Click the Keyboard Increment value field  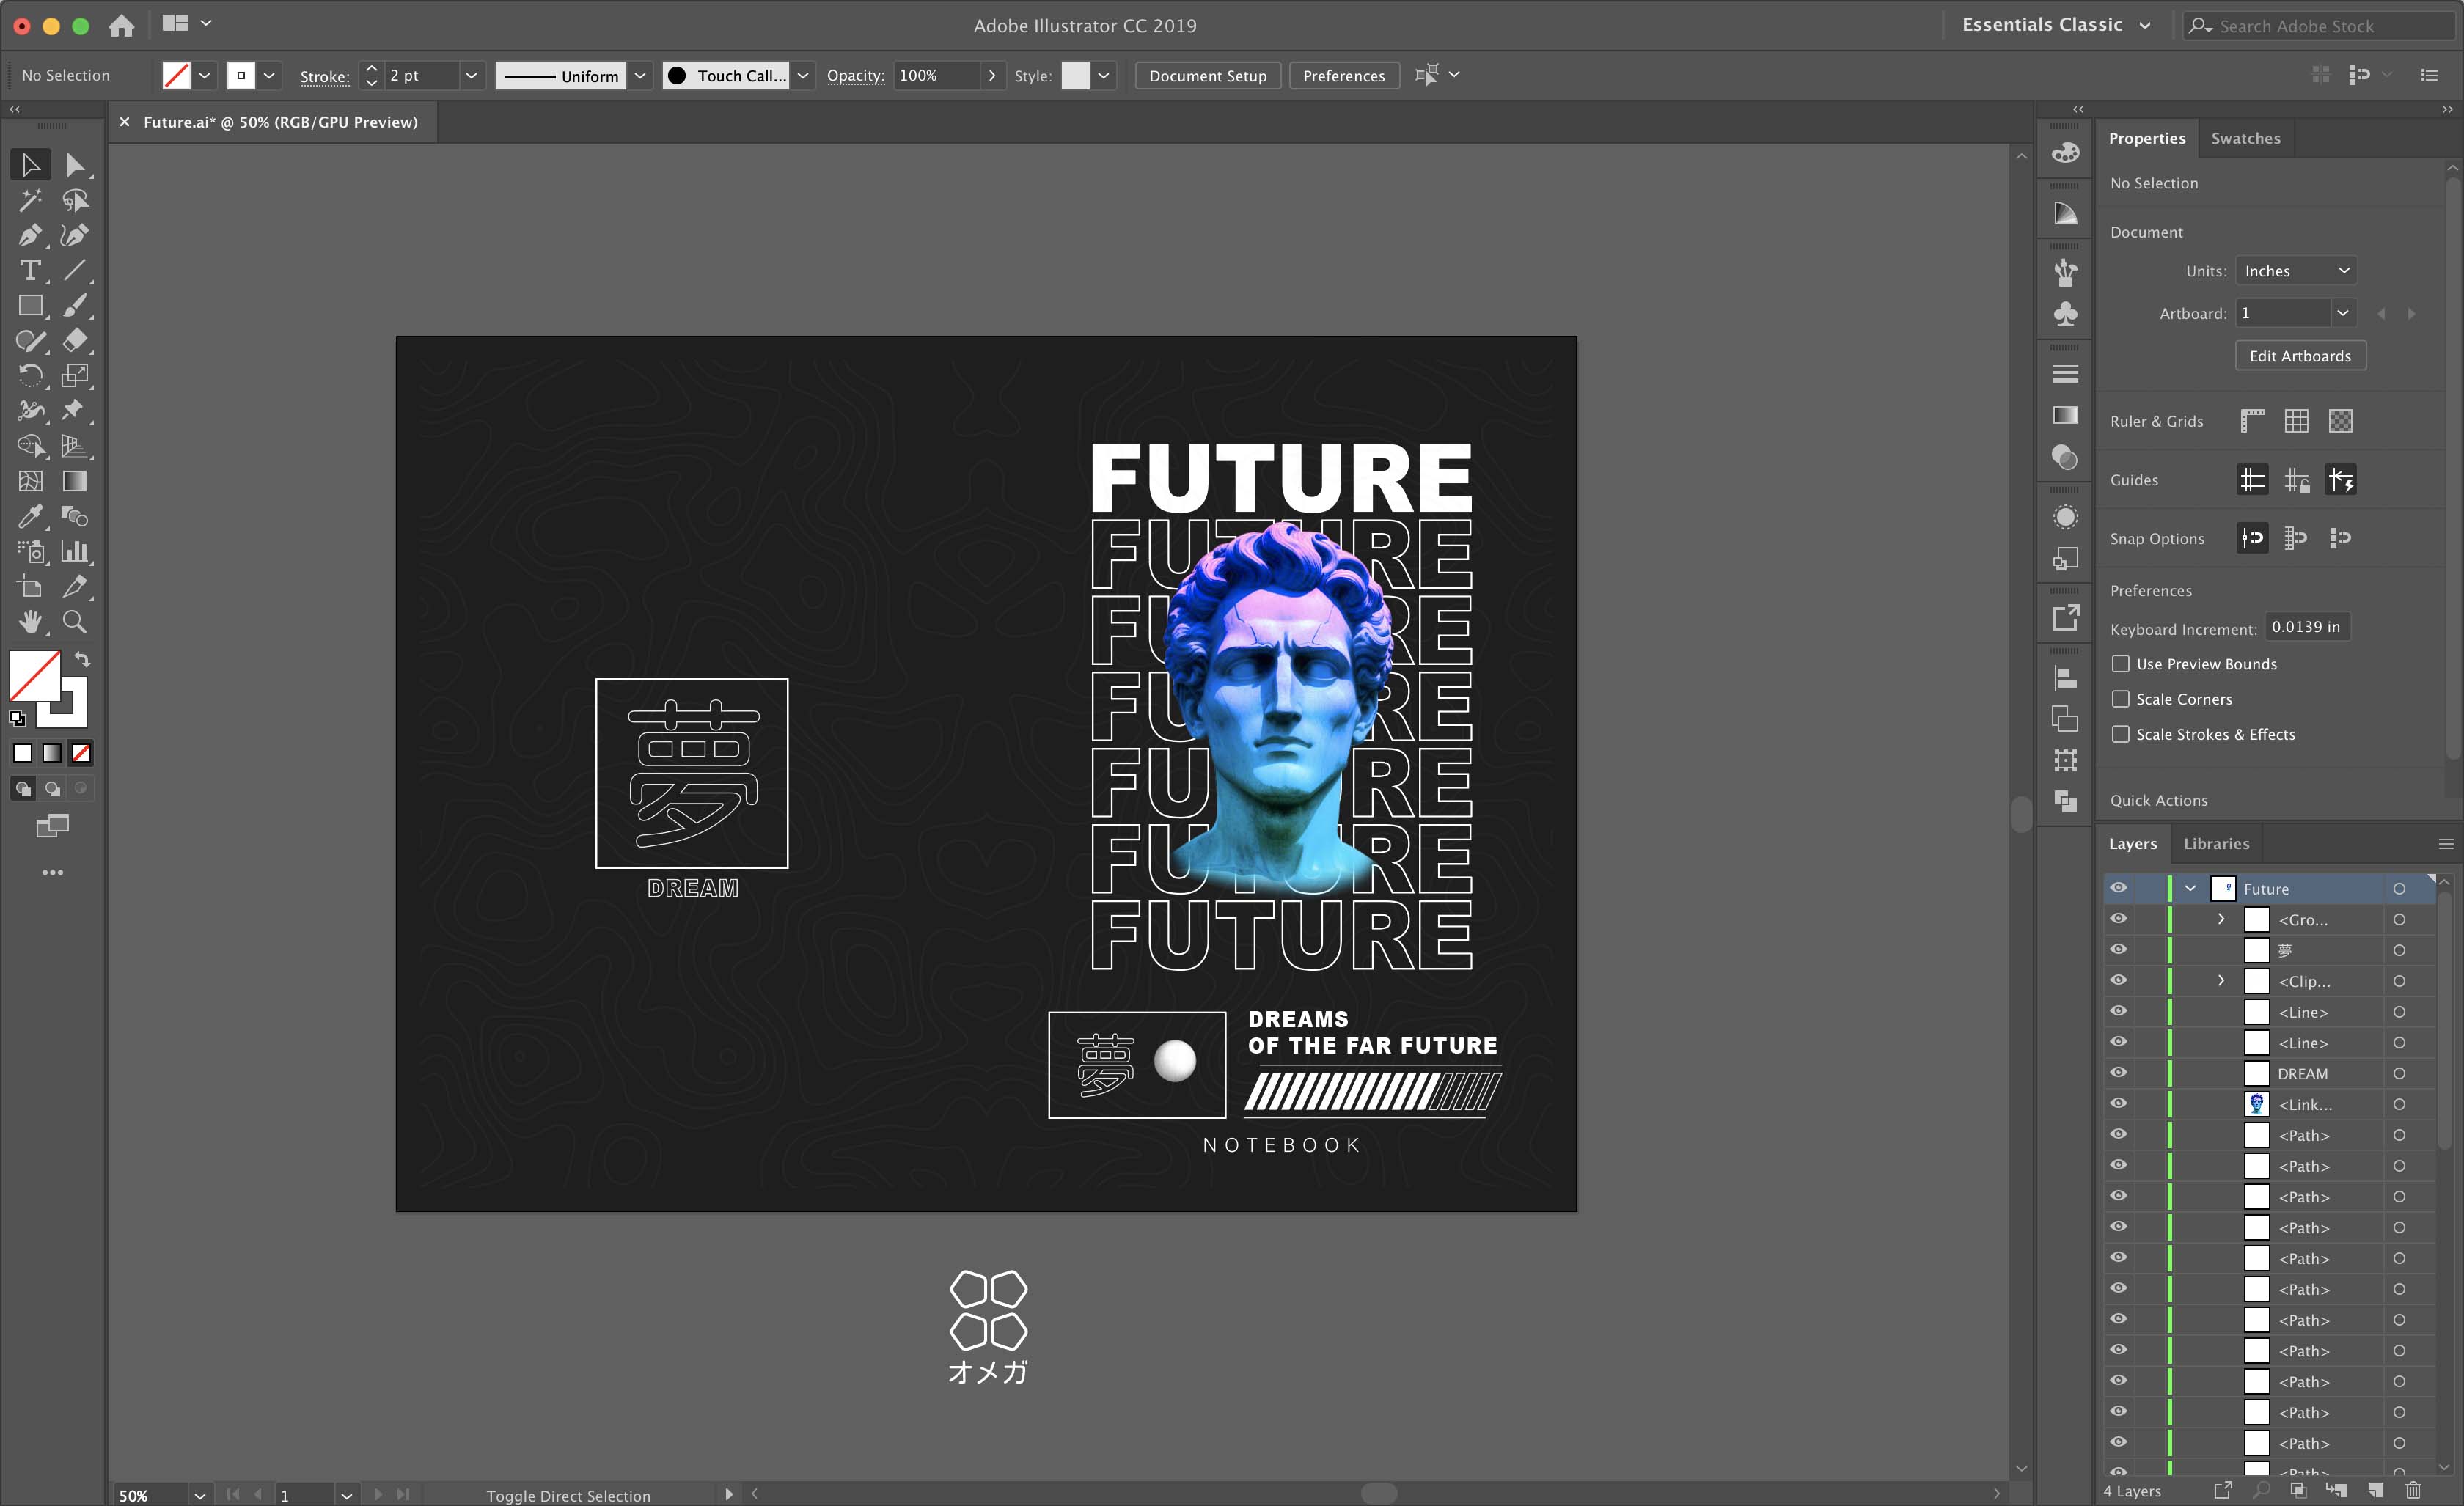2306,627
